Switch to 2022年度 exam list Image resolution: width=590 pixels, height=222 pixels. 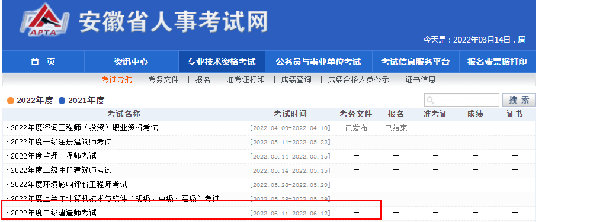click(34, 101)
